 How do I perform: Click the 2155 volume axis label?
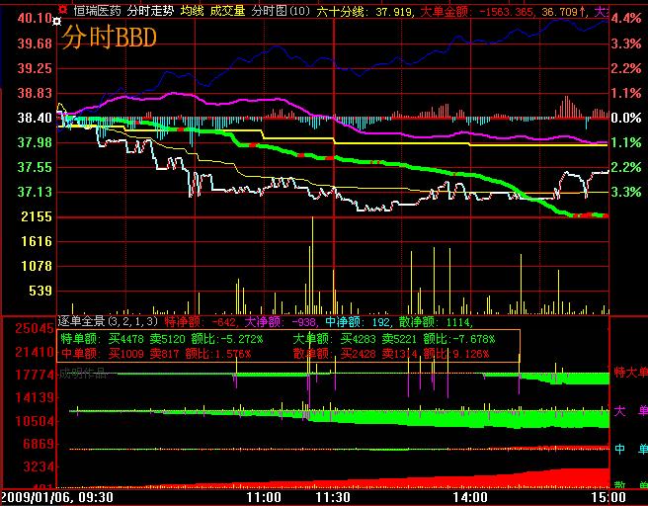pos(37,216)
